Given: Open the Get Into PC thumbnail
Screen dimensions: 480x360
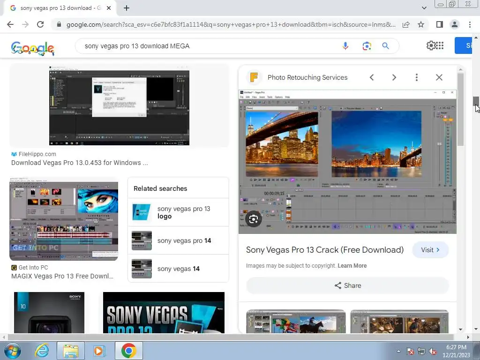Looking at the screenshot, I should [x=64, y=219].
